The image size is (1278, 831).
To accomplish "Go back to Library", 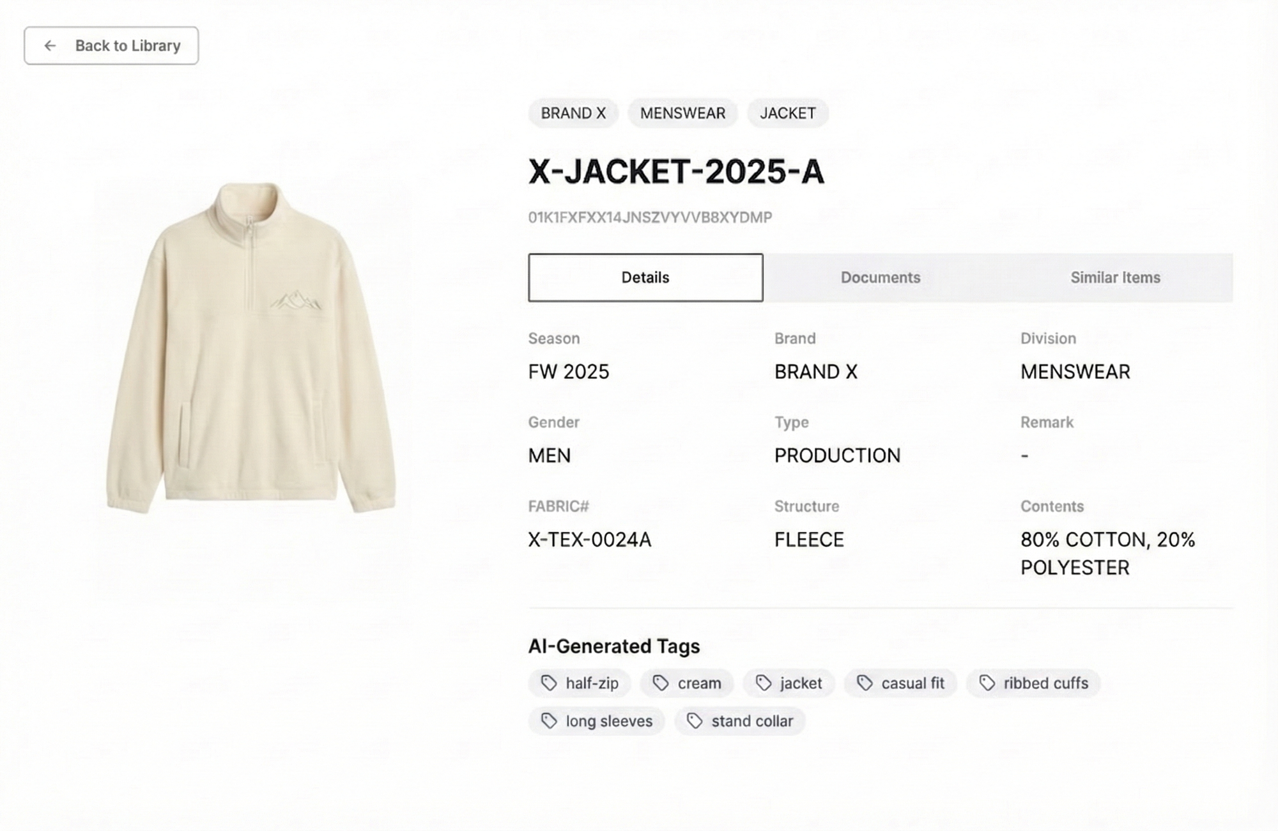I will tap(111, 46).
